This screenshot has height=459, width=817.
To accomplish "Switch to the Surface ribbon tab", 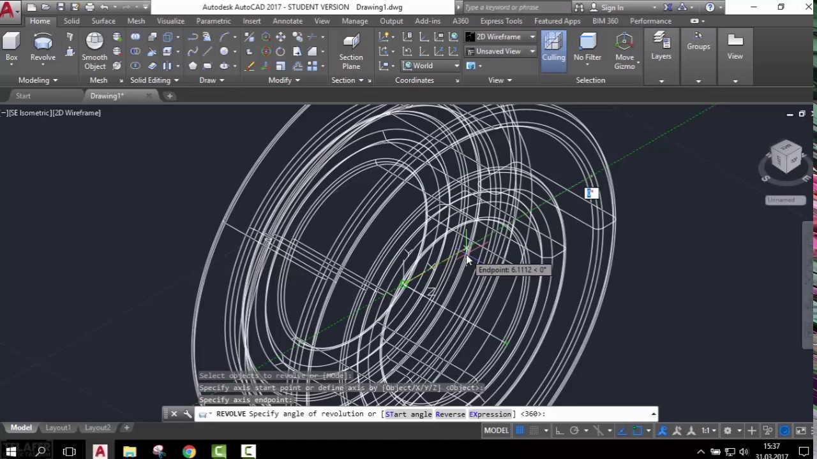I will click(103, 21).
